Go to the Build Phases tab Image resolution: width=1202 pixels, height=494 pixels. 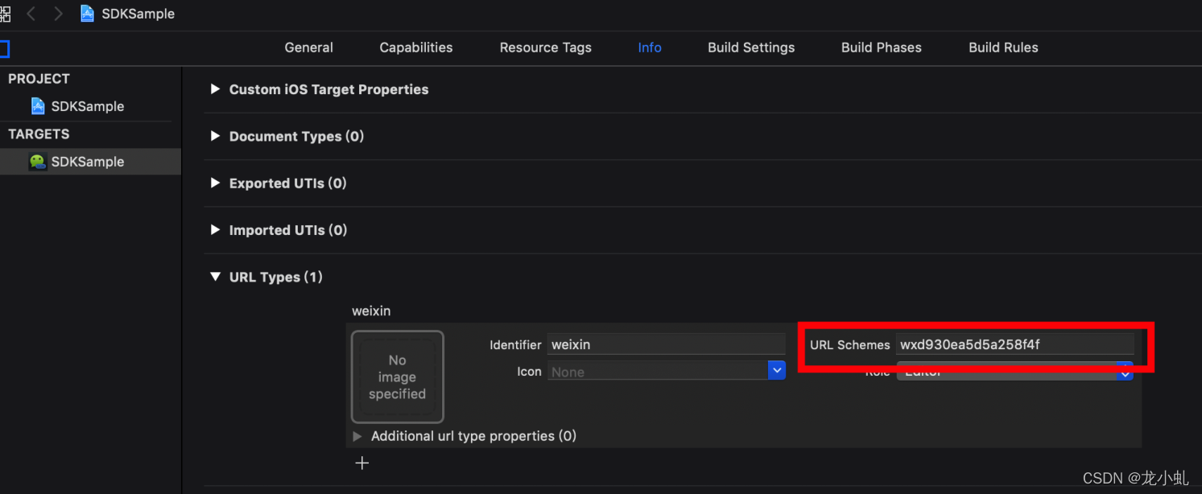pos(882,47)
